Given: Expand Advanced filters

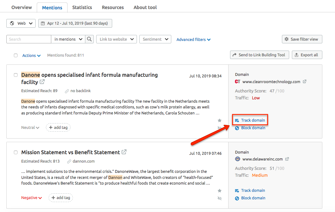Looking at the screenshot, I should 193,39.
